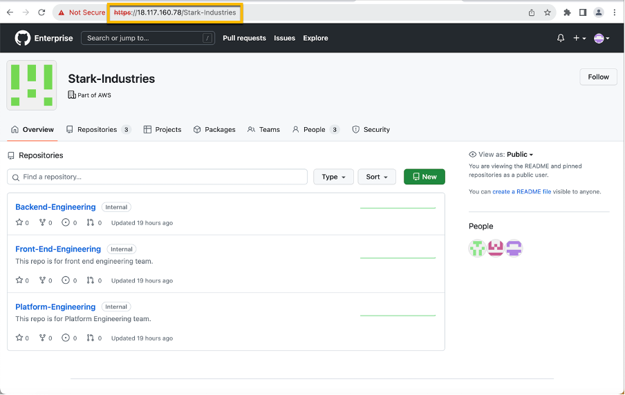The image size is (625, 395).
Task: Open the pink avatar member under People
Action: pos(496,248)
